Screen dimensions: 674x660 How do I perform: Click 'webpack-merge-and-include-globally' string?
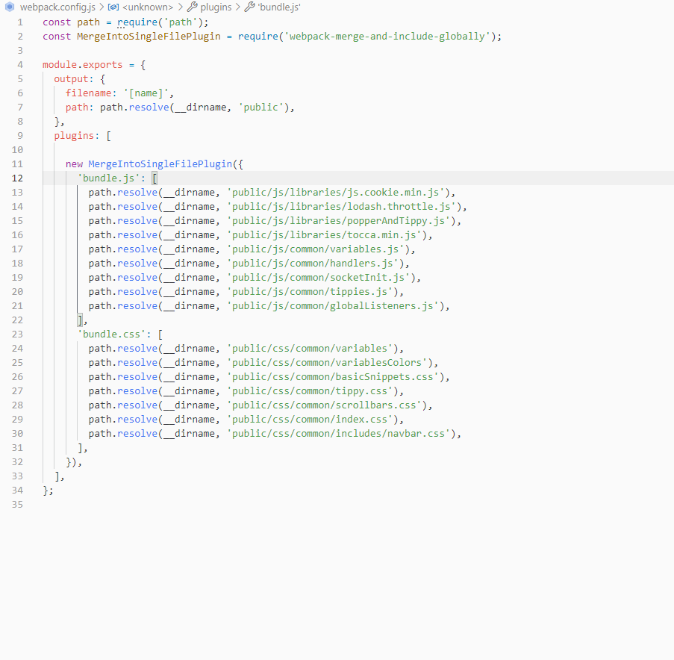(x=387, y=37)
